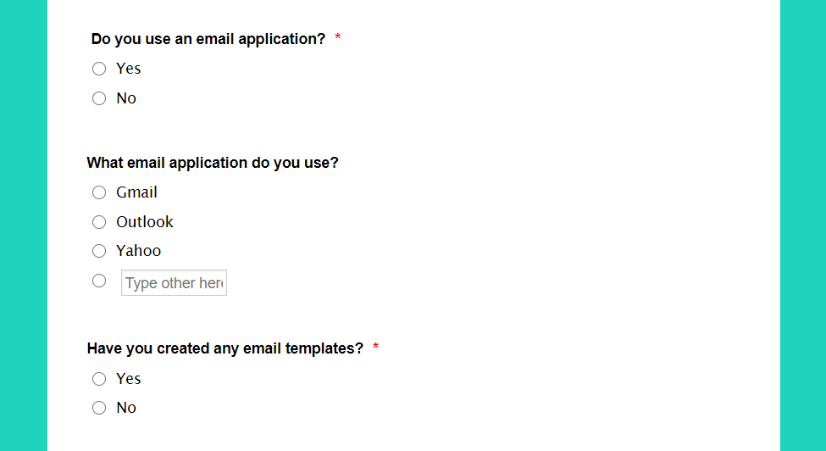Viewport: 826px width, 451px height.
Task: Click the red asterisk after the email templates question
Action: click(375, 347)
